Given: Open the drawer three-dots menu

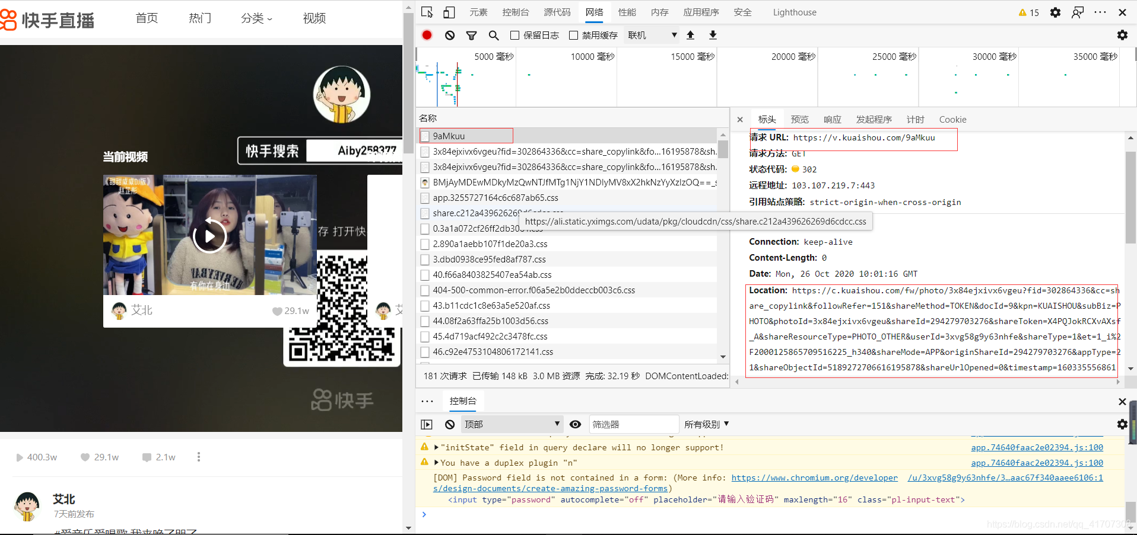Looking at the screenshot, I should (427, 401).
